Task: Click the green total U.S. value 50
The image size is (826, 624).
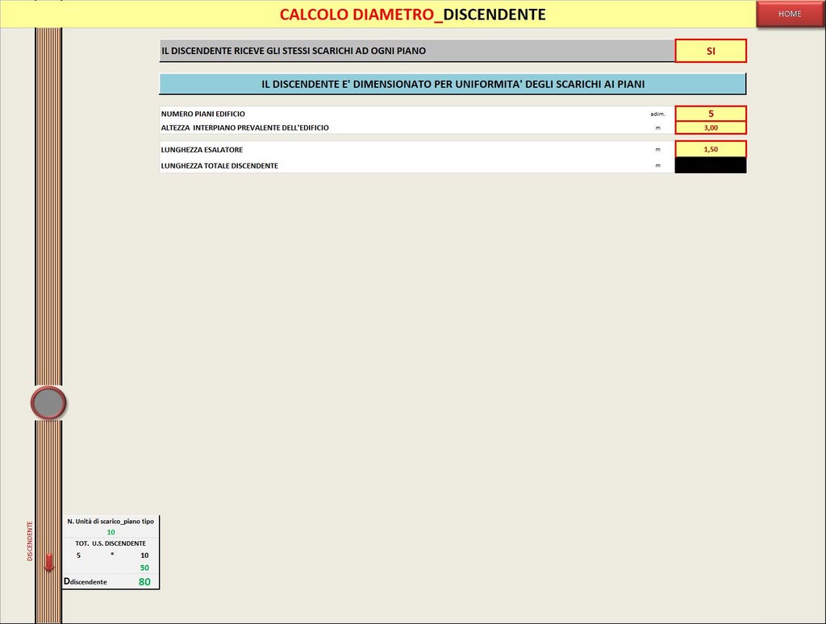Action: (x=144, y=568)
